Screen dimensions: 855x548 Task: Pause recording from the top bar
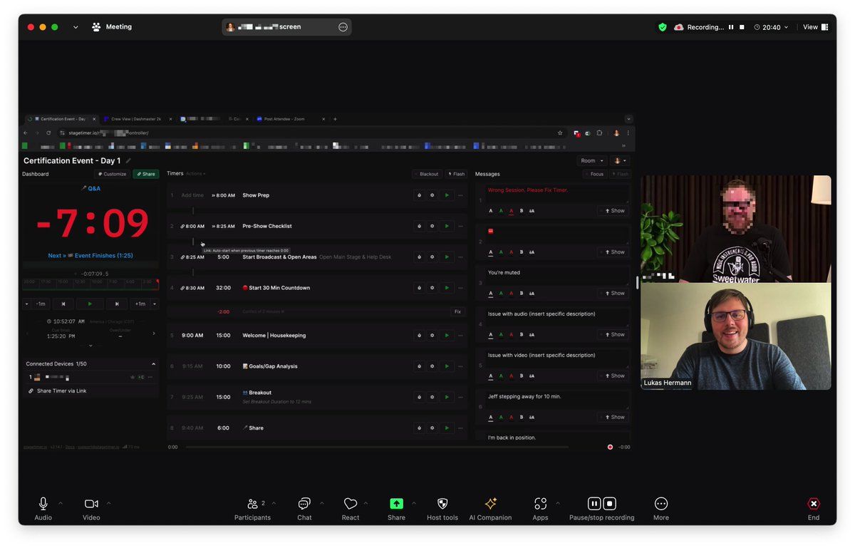(731, 27)
